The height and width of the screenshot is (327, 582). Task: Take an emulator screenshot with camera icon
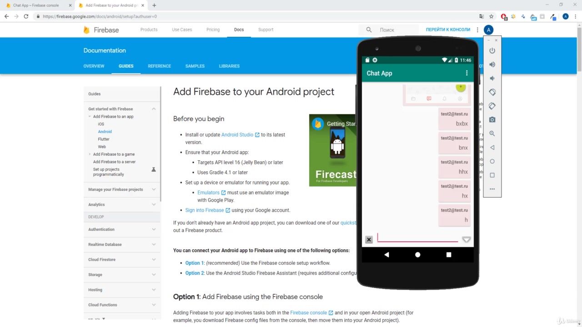[492, 120]
